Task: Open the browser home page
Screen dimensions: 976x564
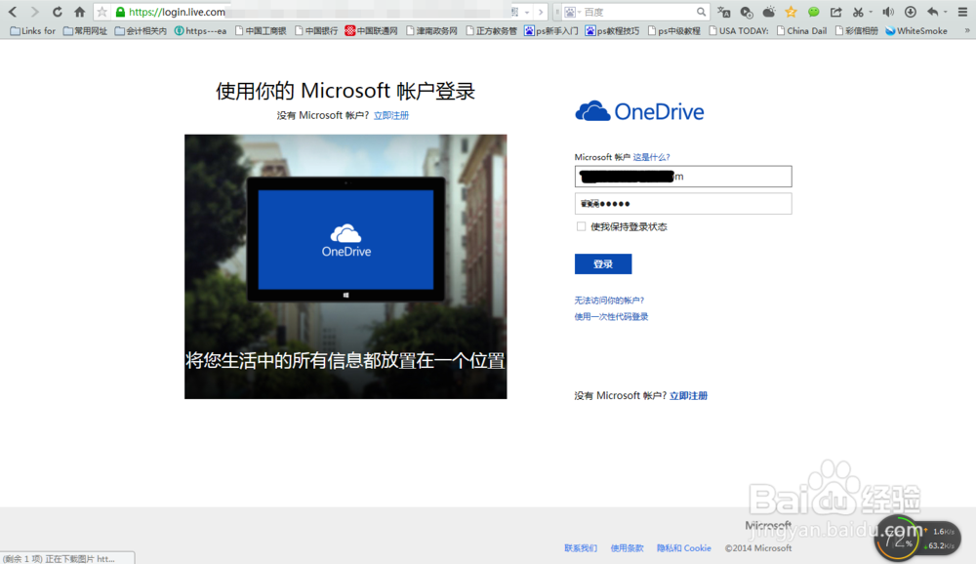Action: point(80,12)
